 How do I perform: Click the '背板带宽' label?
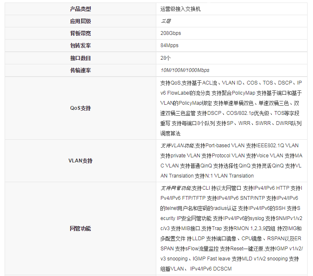click(80, 33)
